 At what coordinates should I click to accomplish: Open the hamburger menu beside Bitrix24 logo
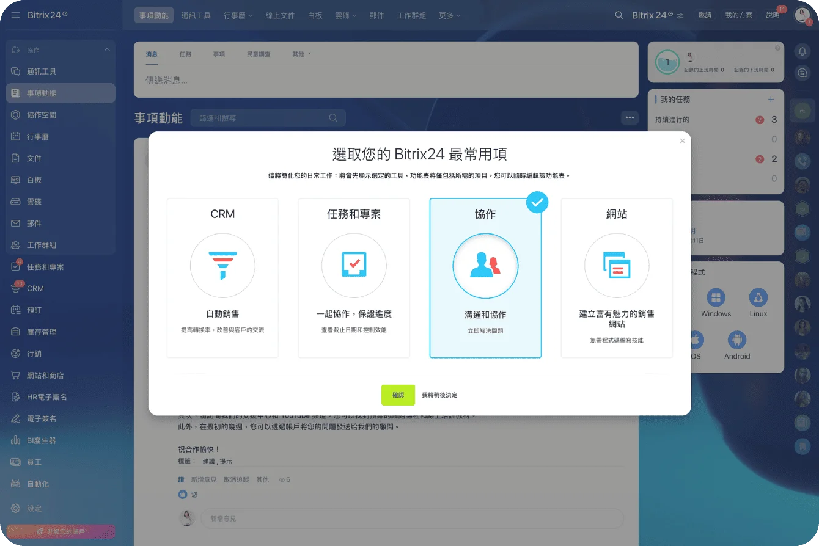click(15, 15)
